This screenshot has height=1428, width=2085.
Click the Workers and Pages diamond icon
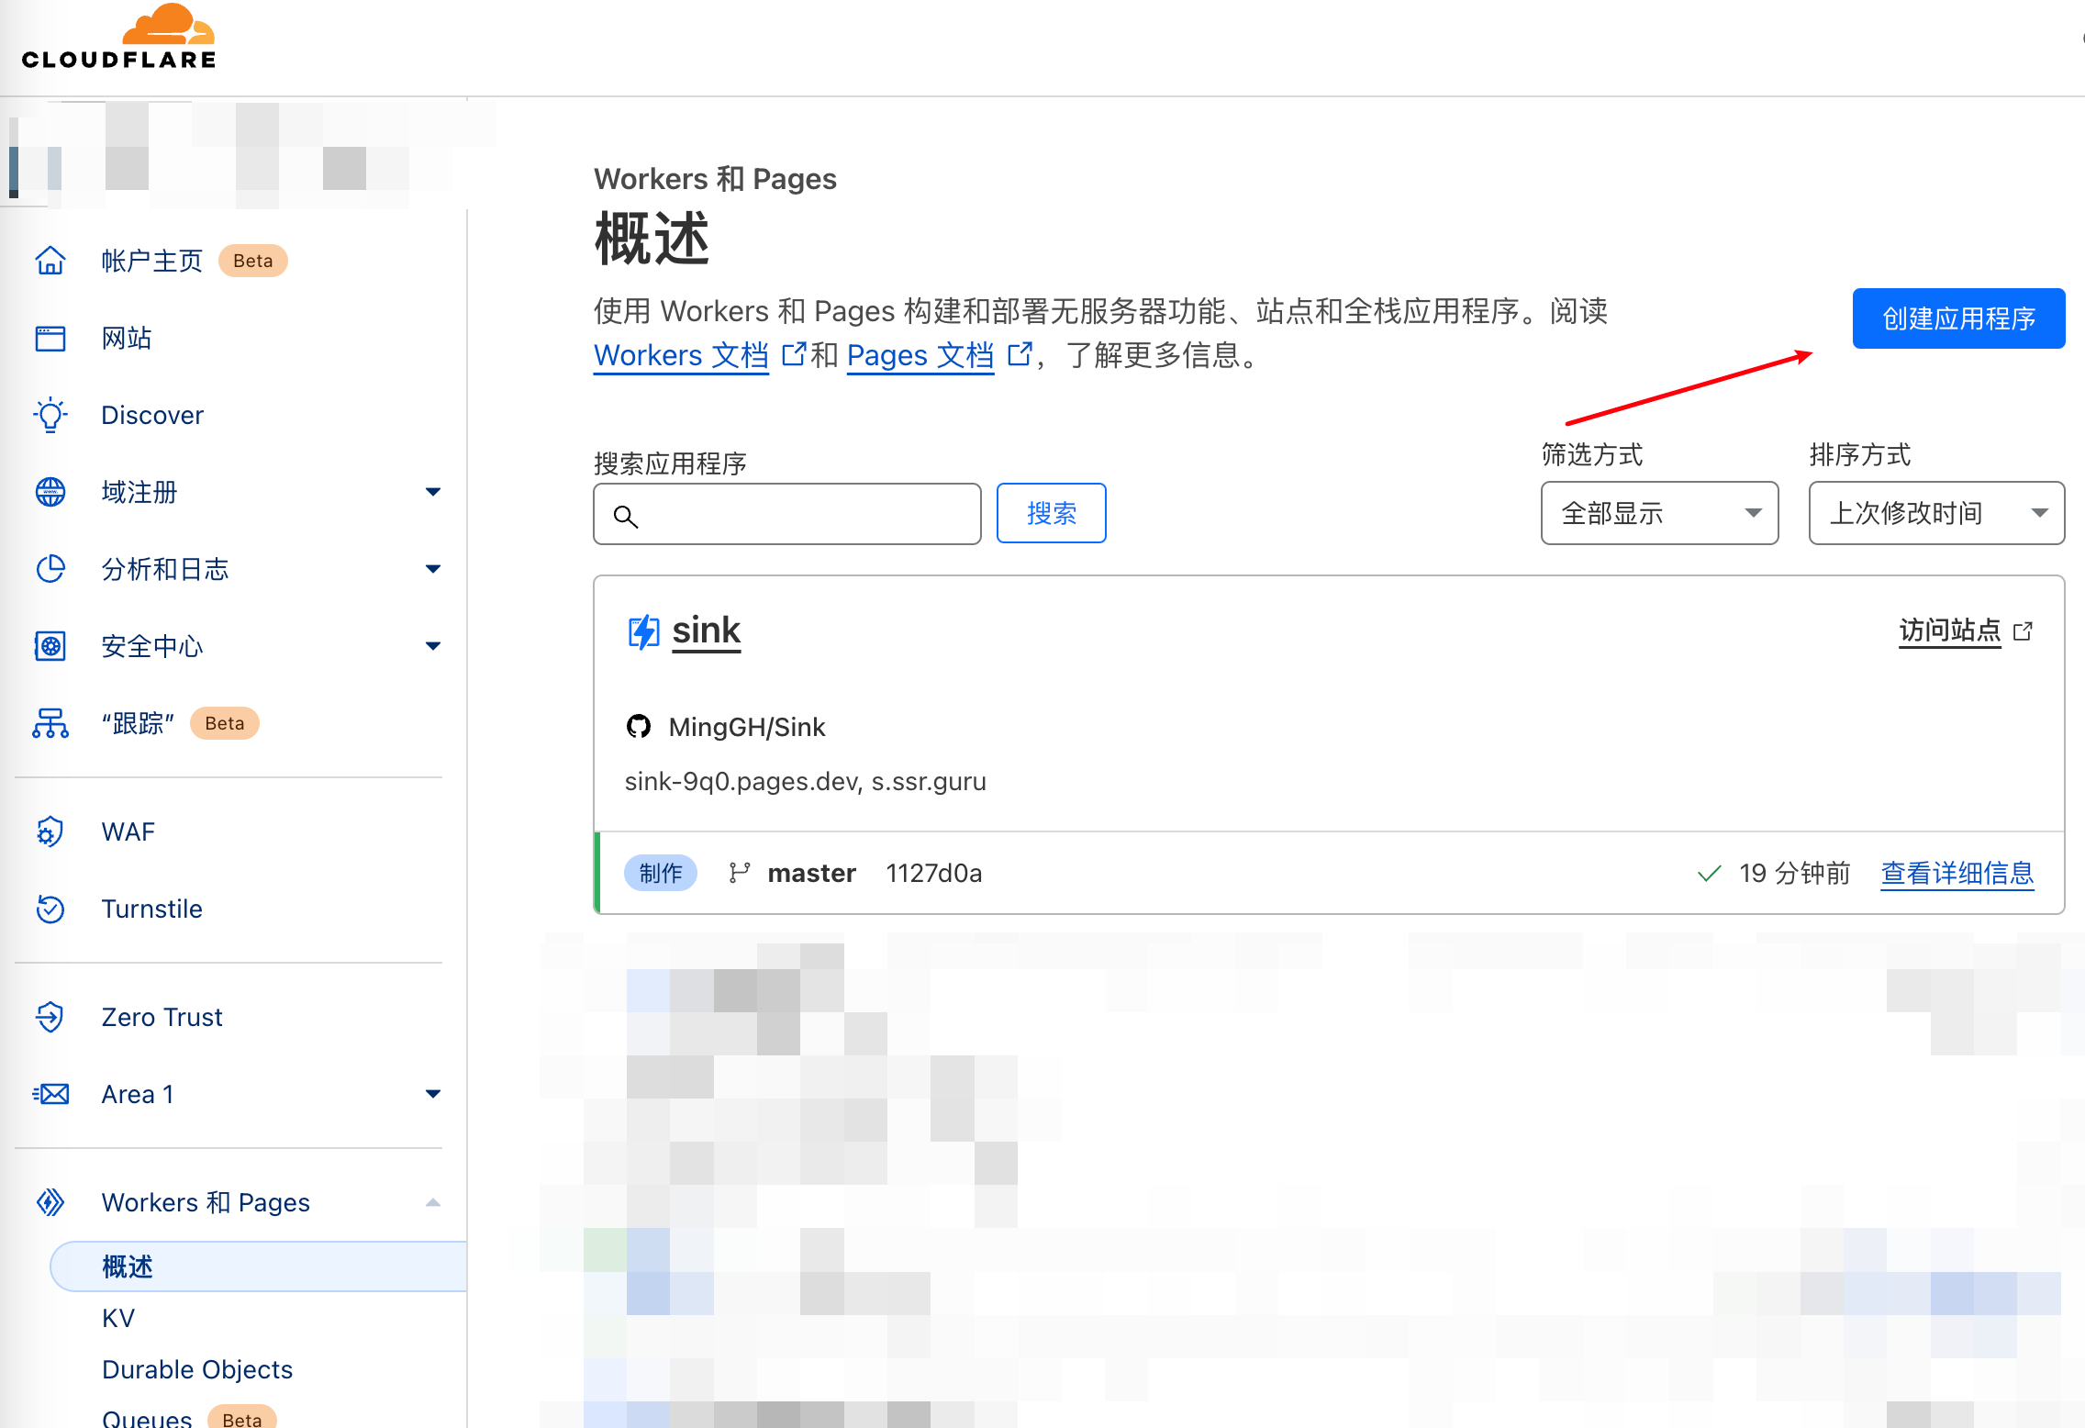[50, 1202]
